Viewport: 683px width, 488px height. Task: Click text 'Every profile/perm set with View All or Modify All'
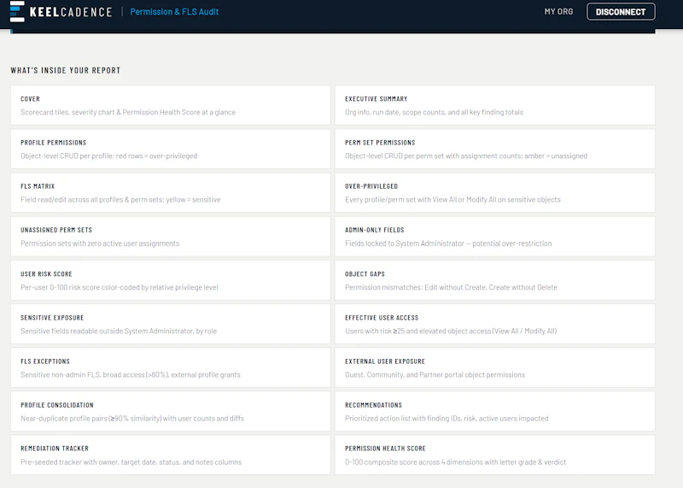(x=421, y=199)
